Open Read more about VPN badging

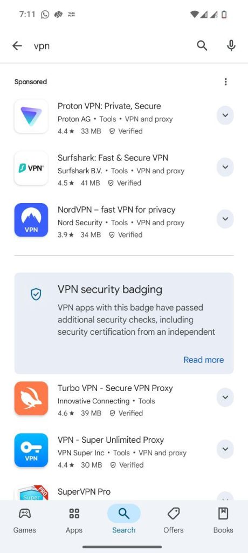click(204, 360)
